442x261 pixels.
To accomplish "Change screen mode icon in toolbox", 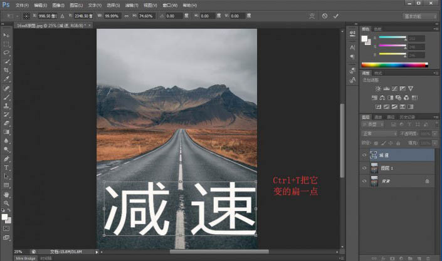I will pyautogui.click(x=6, y=238).
